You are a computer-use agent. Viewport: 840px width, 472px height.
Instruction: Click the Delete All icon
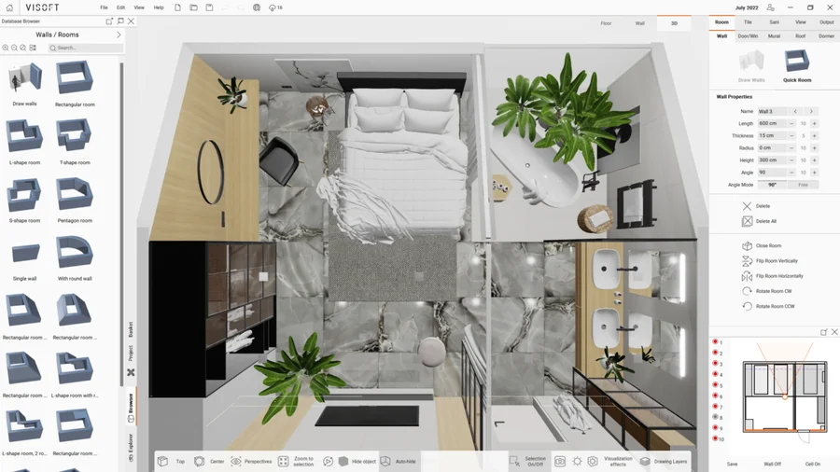(x=747, y=221)
